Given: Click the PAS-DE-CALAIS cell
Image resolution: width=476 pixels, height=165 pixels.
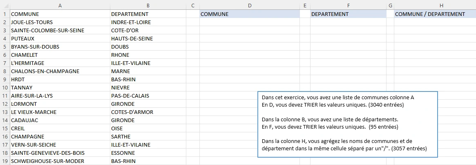Looking at the screenshot, I should tap(147, 96).
